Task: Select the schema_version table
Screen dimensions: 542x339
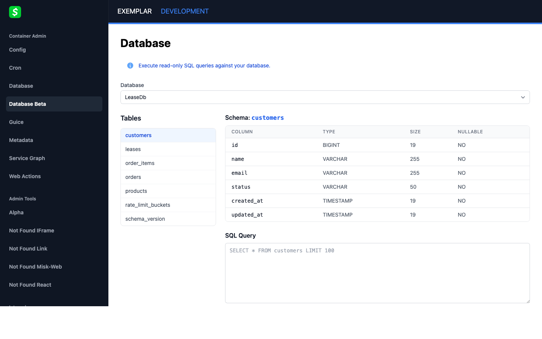Action: tap(168, 219)
